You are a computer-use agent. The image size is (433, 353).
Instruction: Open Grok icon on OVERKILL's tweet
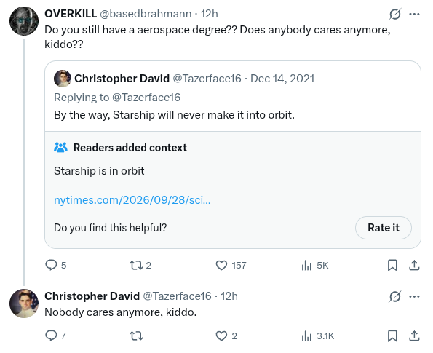coord(395,14)
